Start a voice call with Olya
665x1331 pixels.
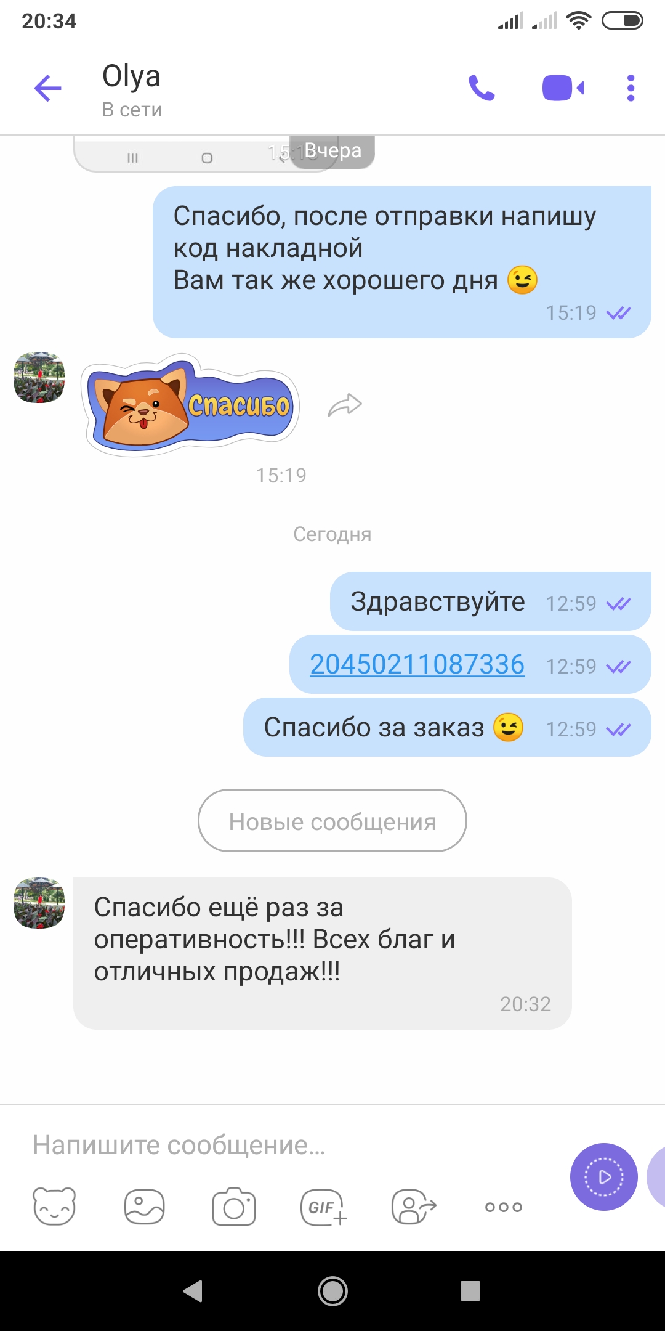[482, 88]
